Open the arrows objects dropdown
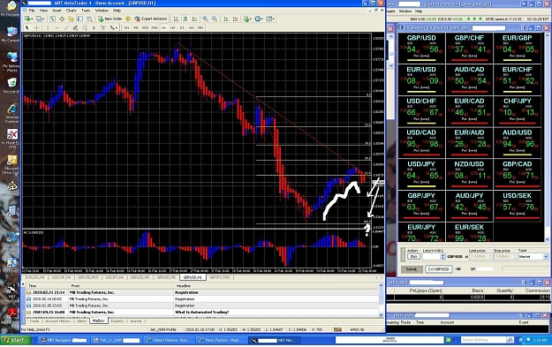Screen dimensions: 552x347 [113, 27]
